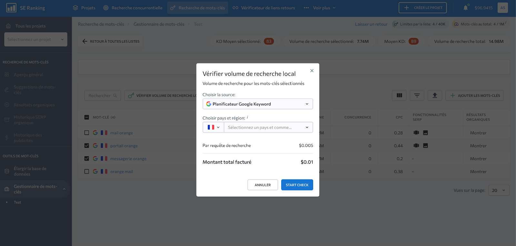Viewport: 516px width, 246px height.
Task: Click VÉRIFIER VOLUME DE RECHERCHE button
Action: 161,96
